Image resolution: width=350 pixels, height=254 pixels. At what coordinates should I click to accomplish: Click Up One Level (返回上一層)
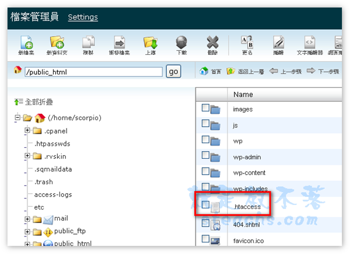[x=245, y=72]
